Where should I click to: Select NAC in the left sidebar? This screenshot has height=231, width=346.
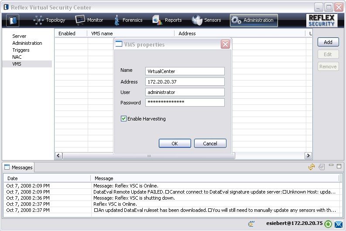point(17,57)
